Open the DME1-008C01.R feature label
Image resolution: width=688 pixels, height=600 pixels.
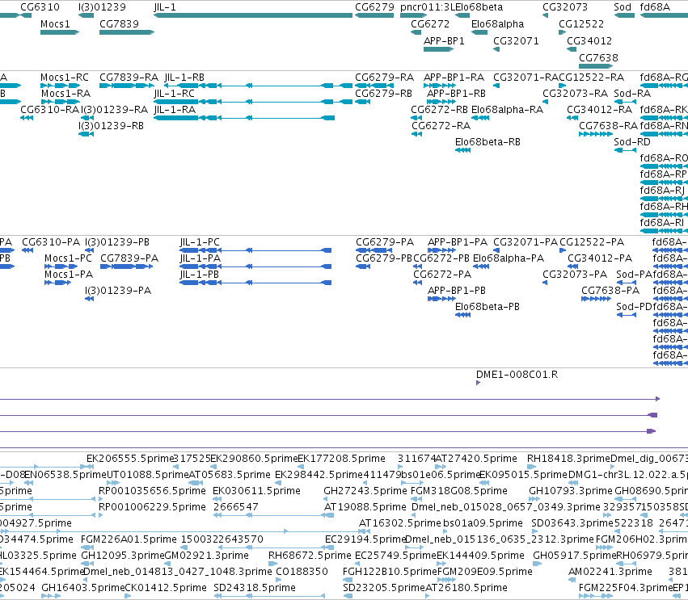(517, 375)
